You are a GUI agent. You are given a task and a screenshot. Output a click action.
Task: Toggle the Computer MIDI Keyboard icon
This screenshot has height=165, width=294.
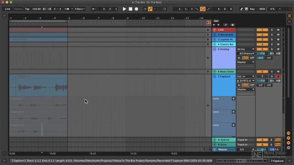click(x=246, y=9)
